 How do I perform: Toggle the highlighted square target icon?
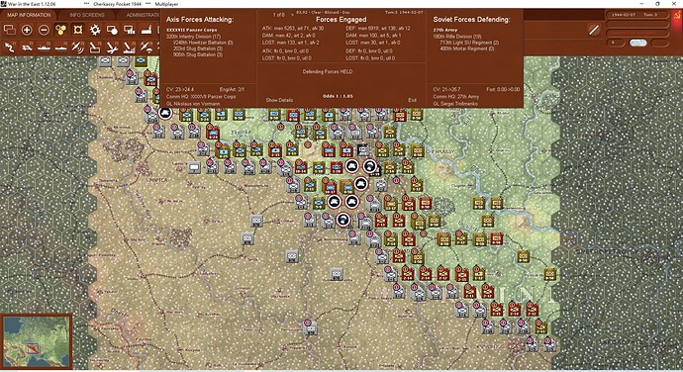[x=78, y=30]
